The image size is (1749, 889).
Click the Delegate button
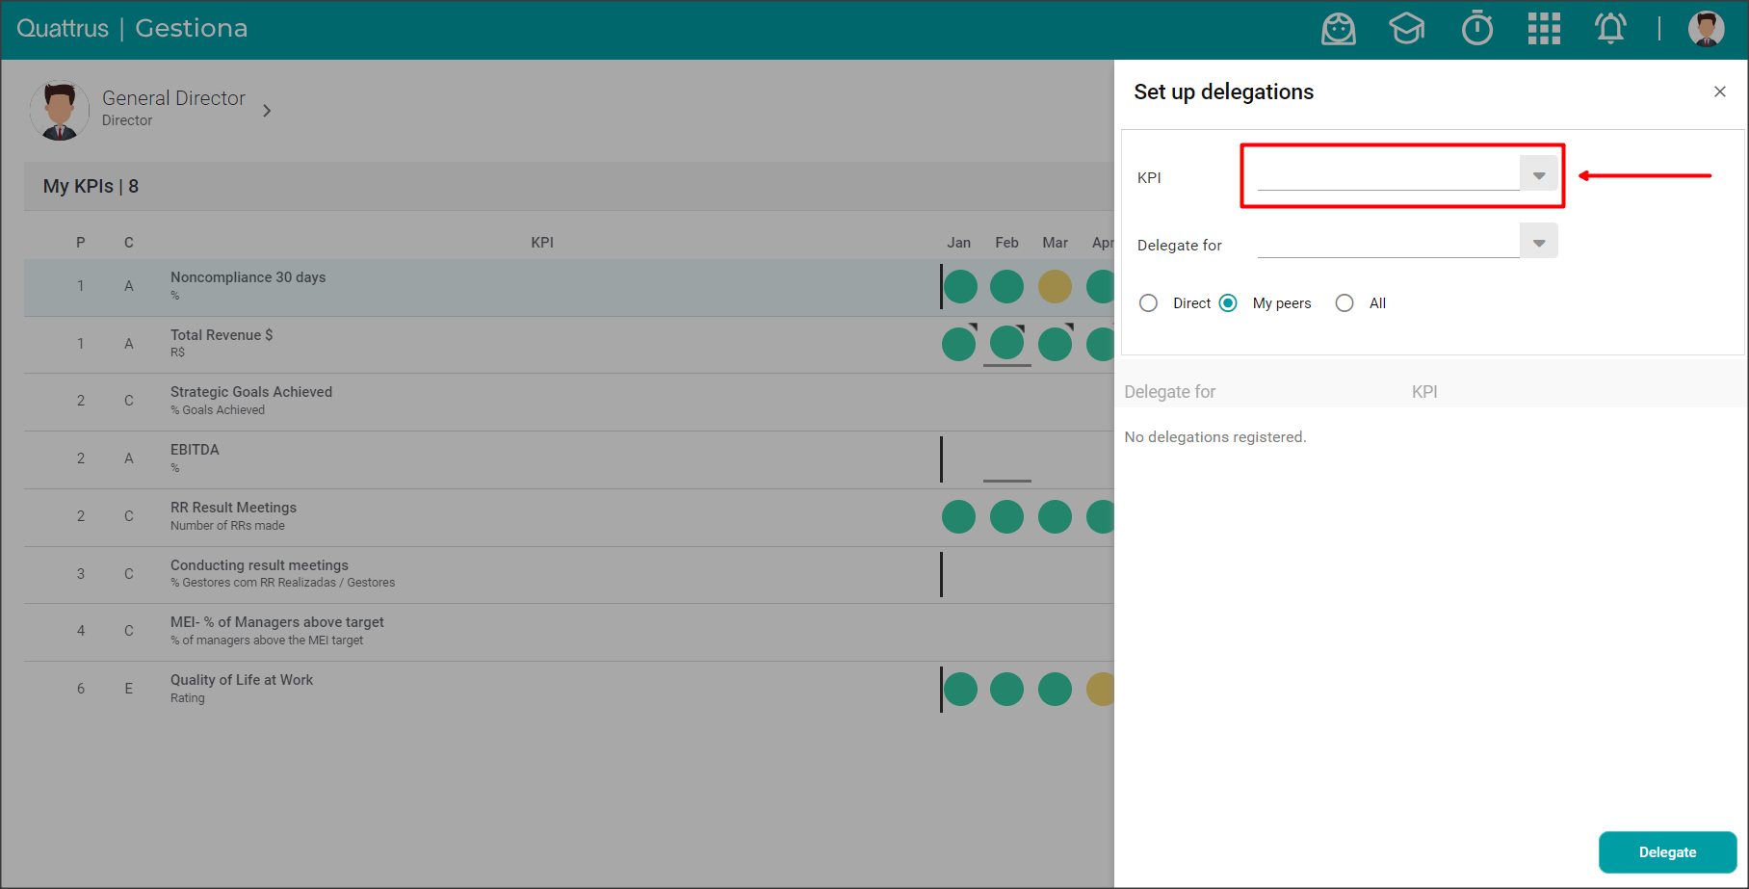click(x=1667, y=852)
